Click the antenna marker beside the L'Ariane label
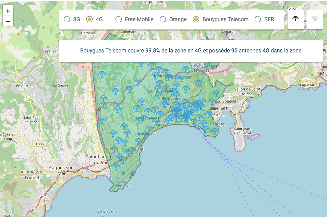The image size is (327, 217). [198, 67]
